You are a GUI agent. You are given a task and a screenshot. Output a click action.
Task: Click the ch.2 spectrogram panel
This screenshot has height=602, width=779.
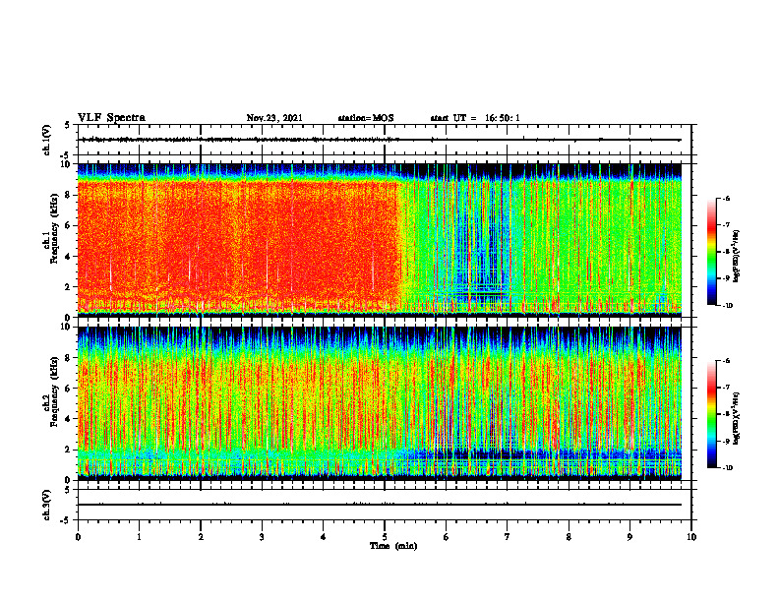(380, 403)
